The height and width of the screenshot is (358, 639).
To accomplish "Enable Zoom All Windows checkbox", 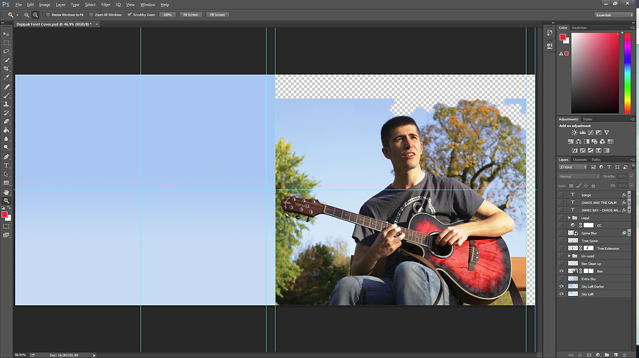I will tap(91, 15).
